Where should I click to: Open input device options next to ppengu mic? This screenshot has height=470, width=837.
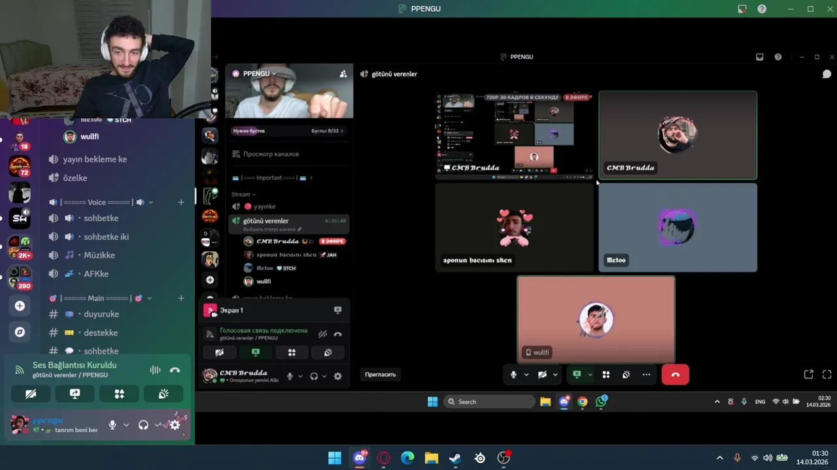tap(126, 425)
